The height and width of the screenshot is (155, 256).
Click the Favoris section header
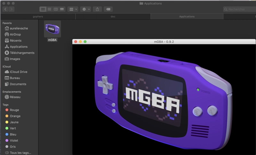[x=7, y=23]
